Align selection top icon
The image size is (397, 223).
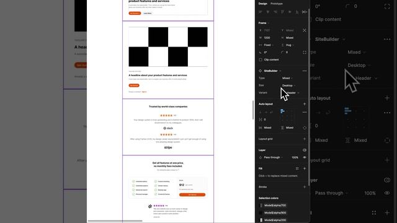pyautogui.click(x=283, y=12)
